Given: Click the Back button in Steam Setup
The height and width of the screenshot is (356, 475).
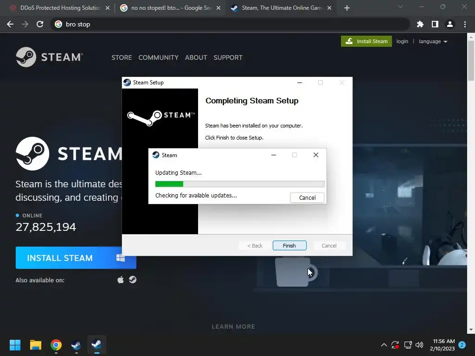Looking at the screenshot, I should [x=255, y=246].
